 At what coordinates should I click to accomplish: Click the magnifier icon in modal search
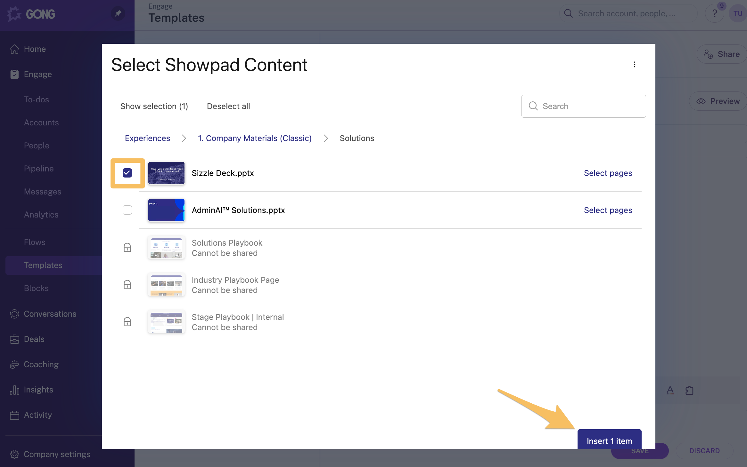point(533,106)
